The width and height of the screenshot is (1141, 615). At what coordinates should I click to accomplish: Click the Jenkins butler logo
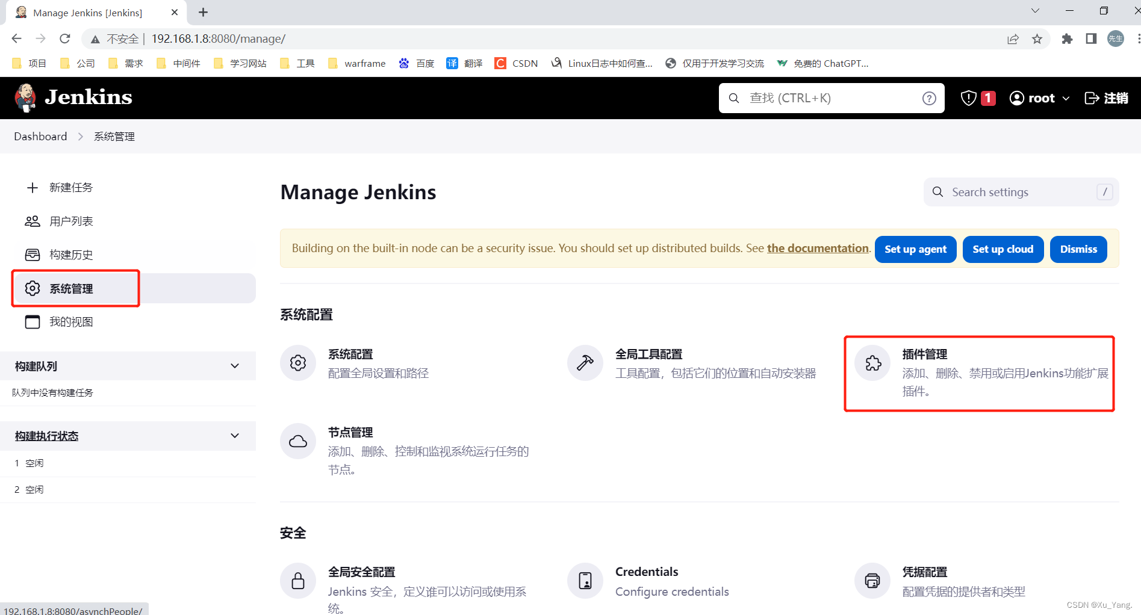pos(25,97)
